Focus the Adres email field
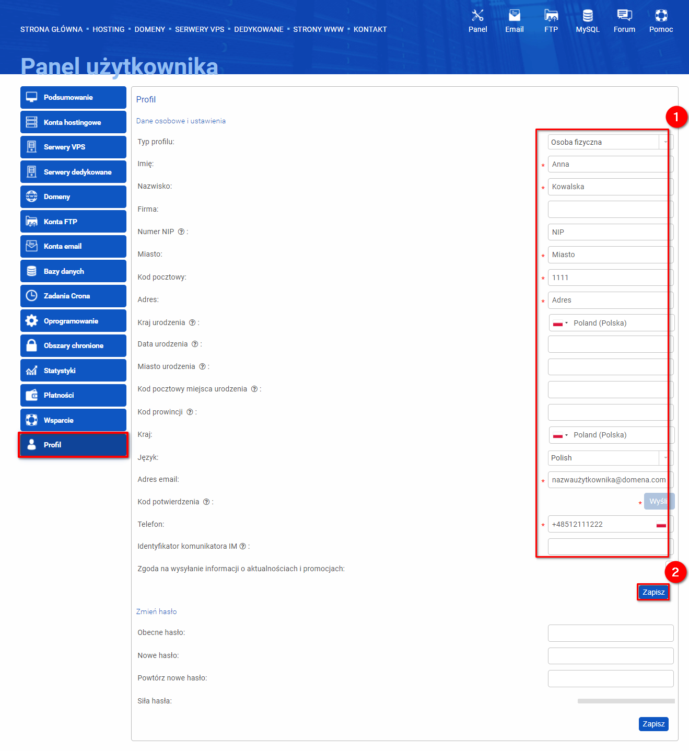The image size is (689, 751). [611, 480]
